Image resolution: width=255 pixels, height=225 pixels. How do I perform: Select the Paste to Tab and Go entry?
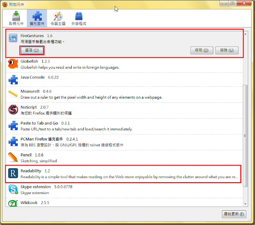pyautogui.click(x=124, y=126)
